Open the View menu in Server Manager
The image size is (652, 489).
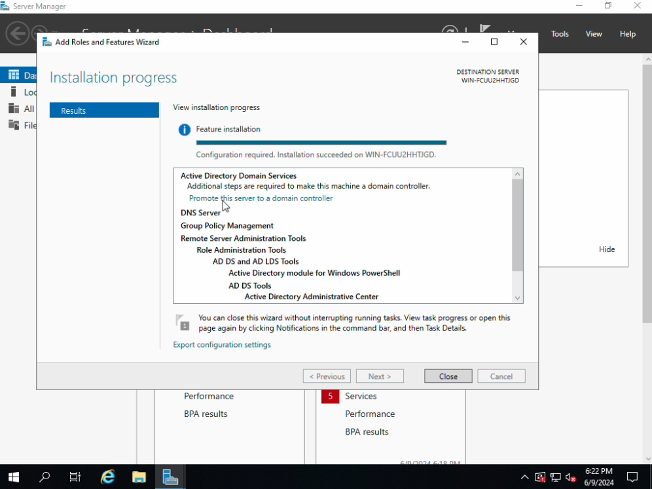594,34
